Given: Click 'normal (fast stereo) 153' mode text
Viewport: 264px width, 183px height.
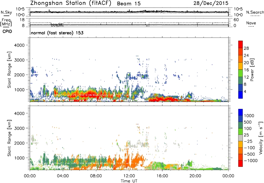Looking at the screenshot, I should [57, 33].
